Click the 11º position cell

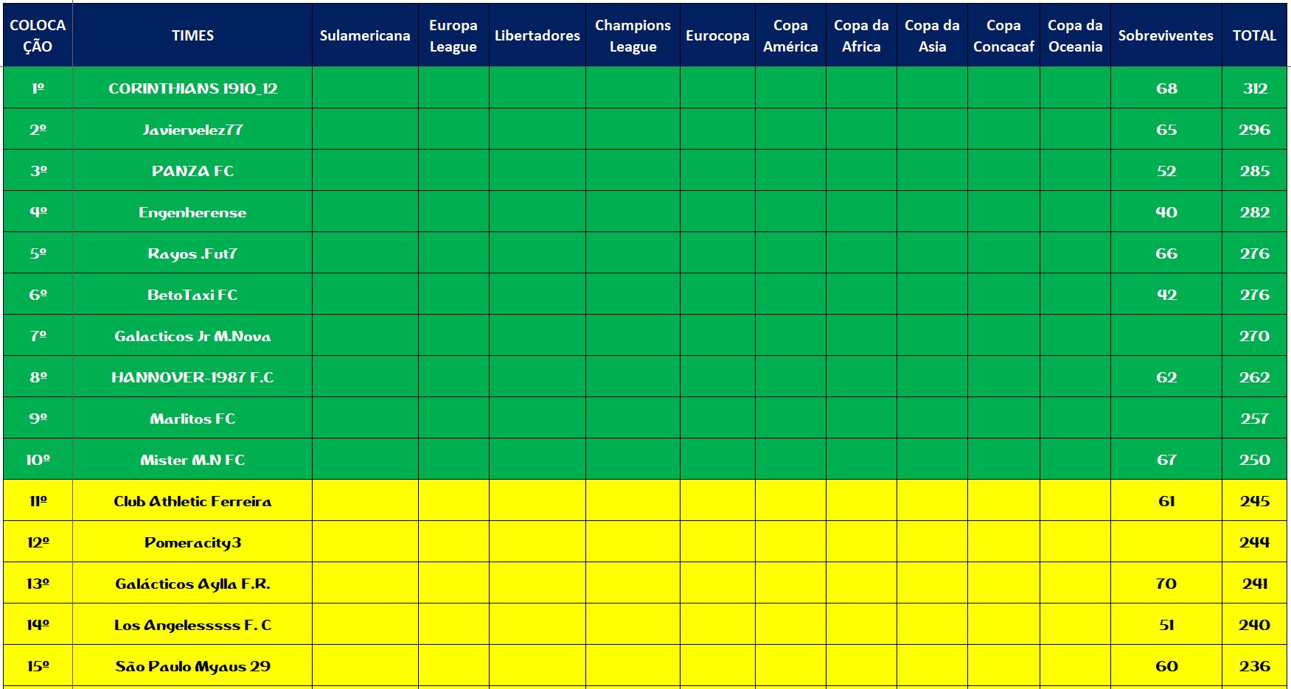pos(38,501)
